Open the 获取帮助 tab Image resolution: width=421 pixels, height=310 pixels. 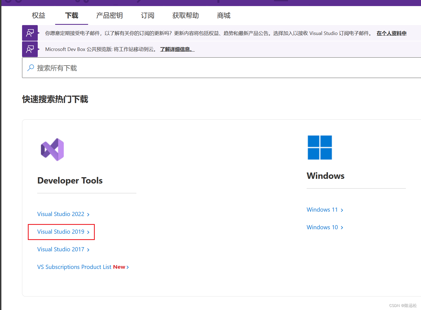(x=185, y=15)
